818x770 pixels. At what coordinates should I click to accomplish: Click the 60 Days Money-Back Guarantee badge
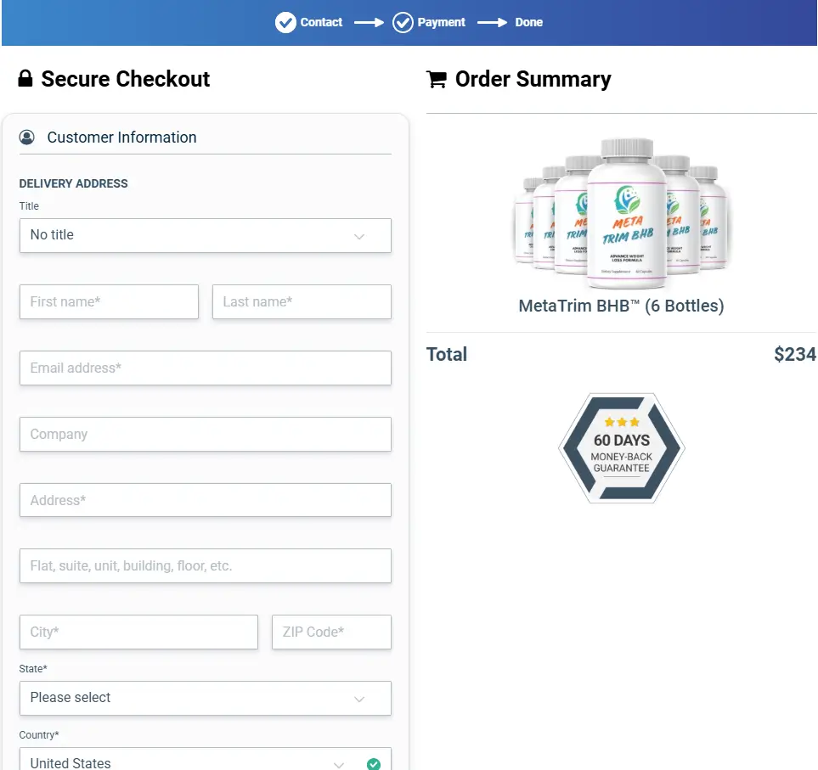coord(621,448)
